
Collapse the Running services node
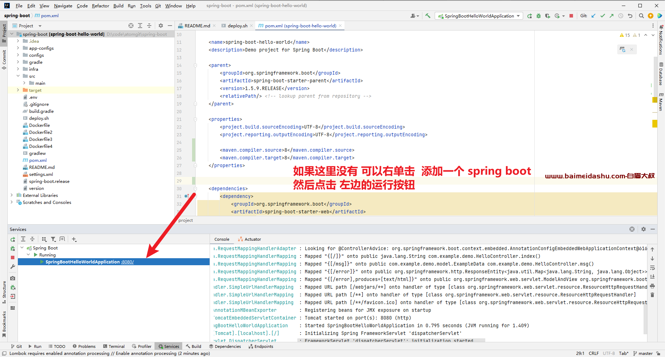[28, 255]
